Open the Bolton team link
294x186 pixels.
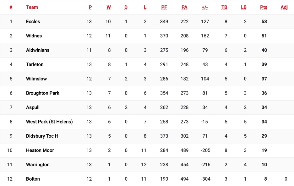click(x=33, y=179)
